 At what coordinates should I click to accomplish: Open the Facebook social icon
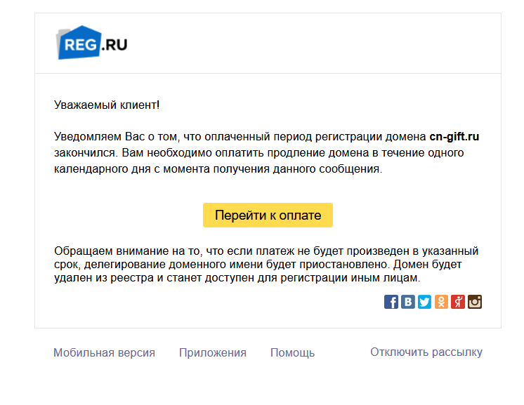(x=391, y=302)
